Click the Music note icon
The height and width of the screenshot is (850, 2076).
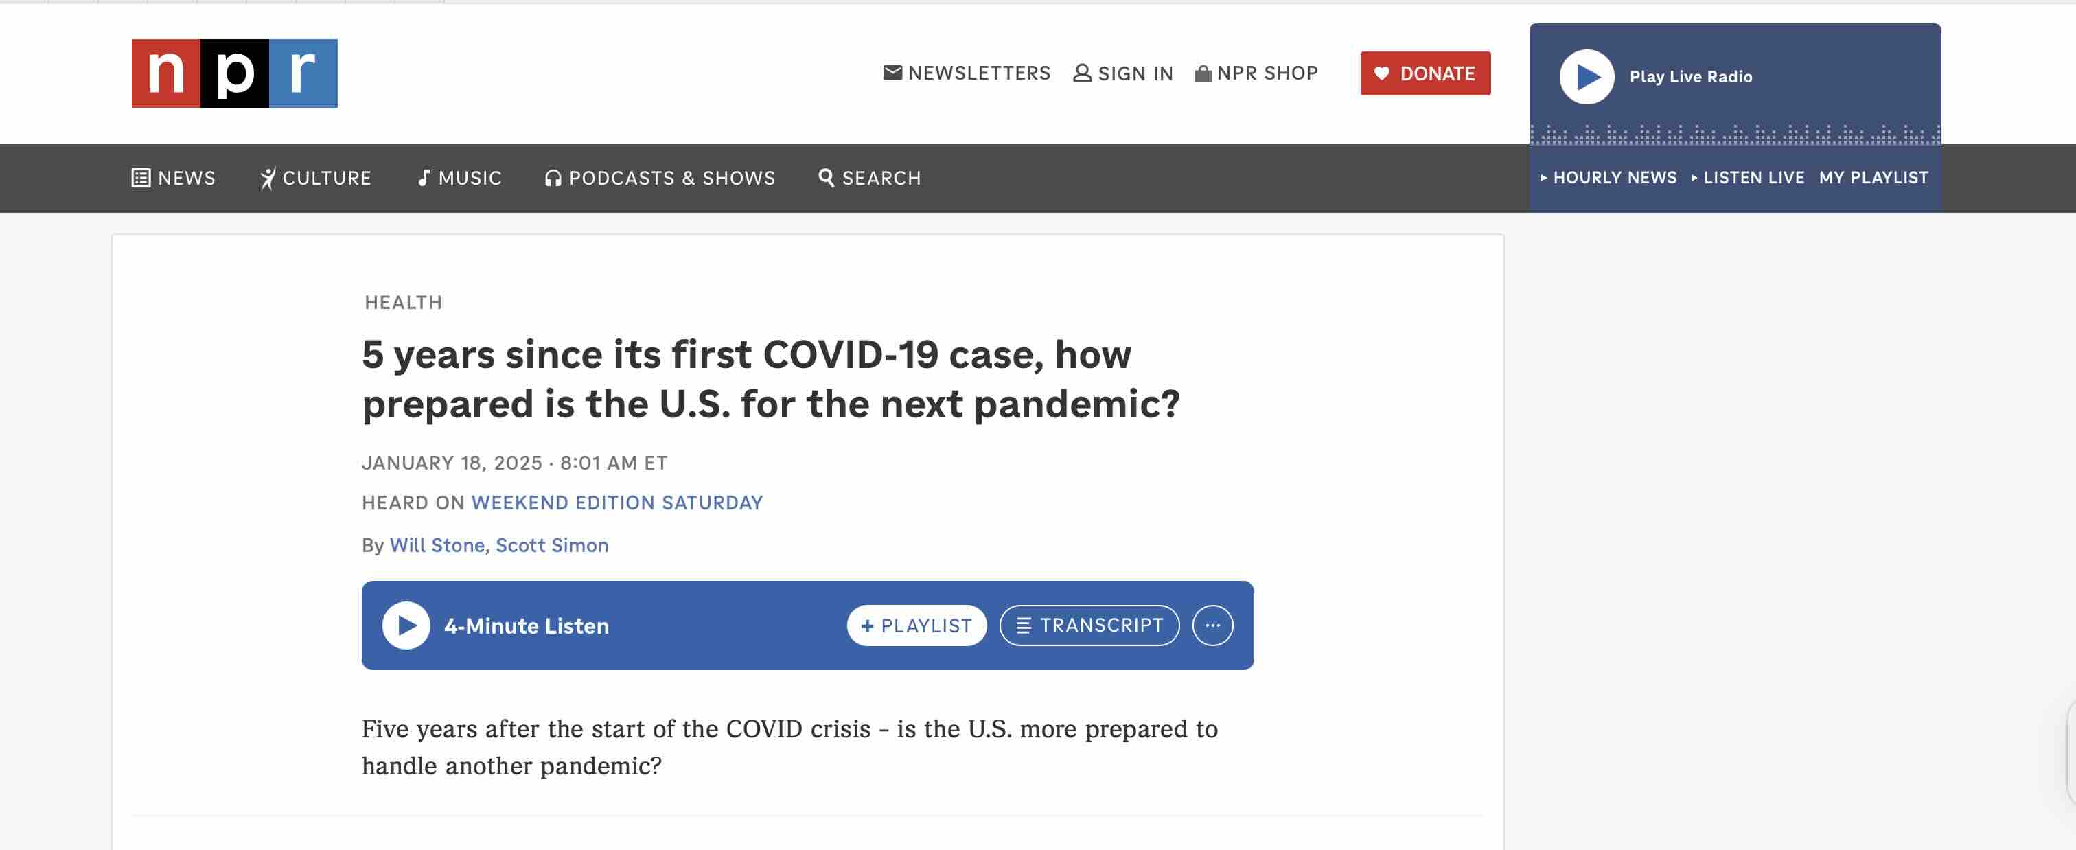(x=424, y=178)
